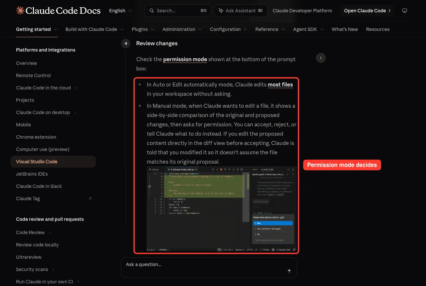426x286 pixels.
Task: Click the Code review and pull requests heading
Action: click(50, 219)
